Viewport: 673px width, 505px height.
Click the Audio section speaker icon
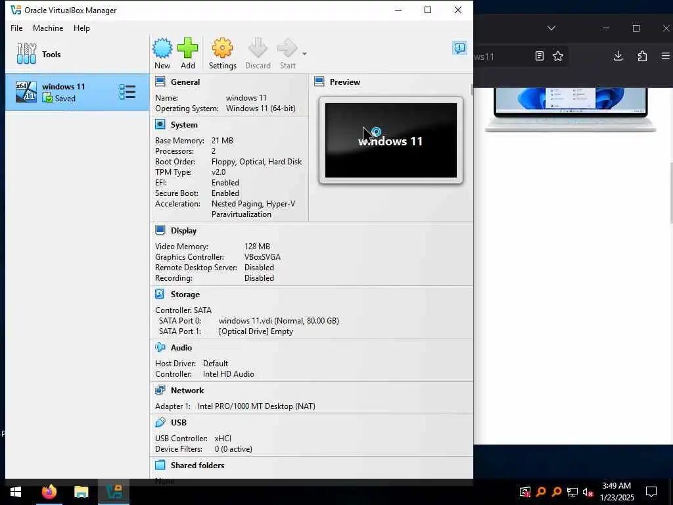click(160, 347)
